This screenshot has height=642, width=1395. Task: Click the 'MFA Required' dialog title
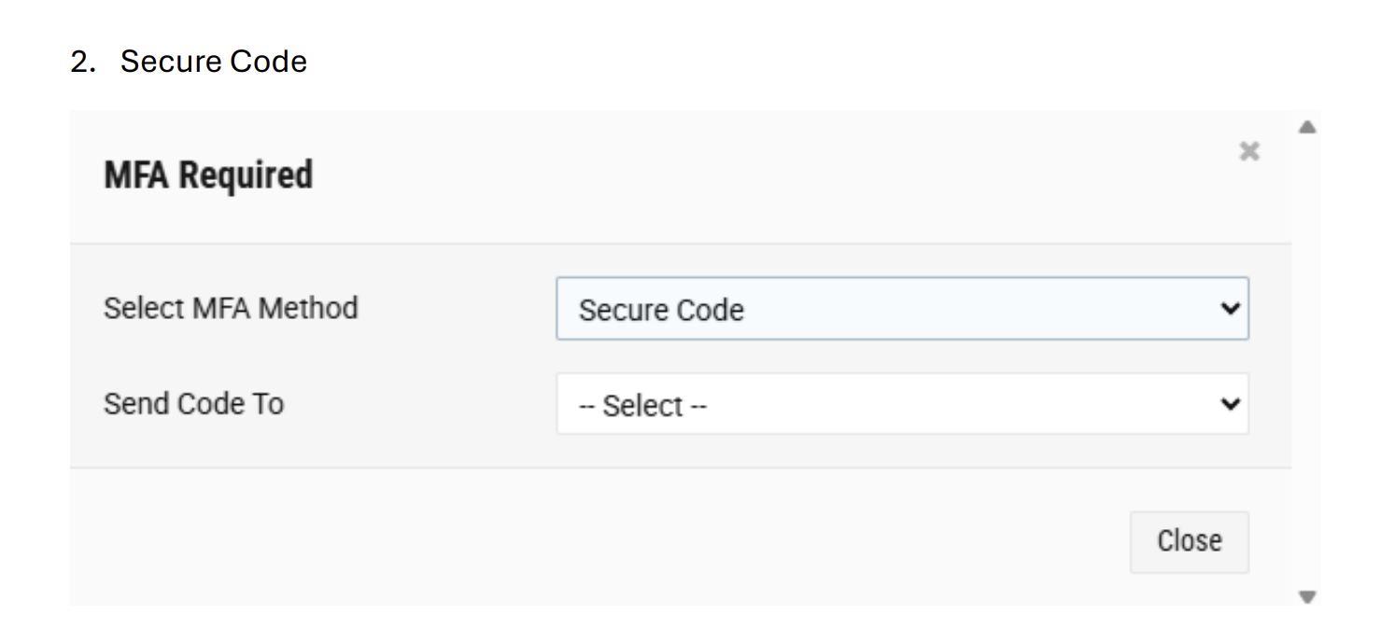coord(207,175)
